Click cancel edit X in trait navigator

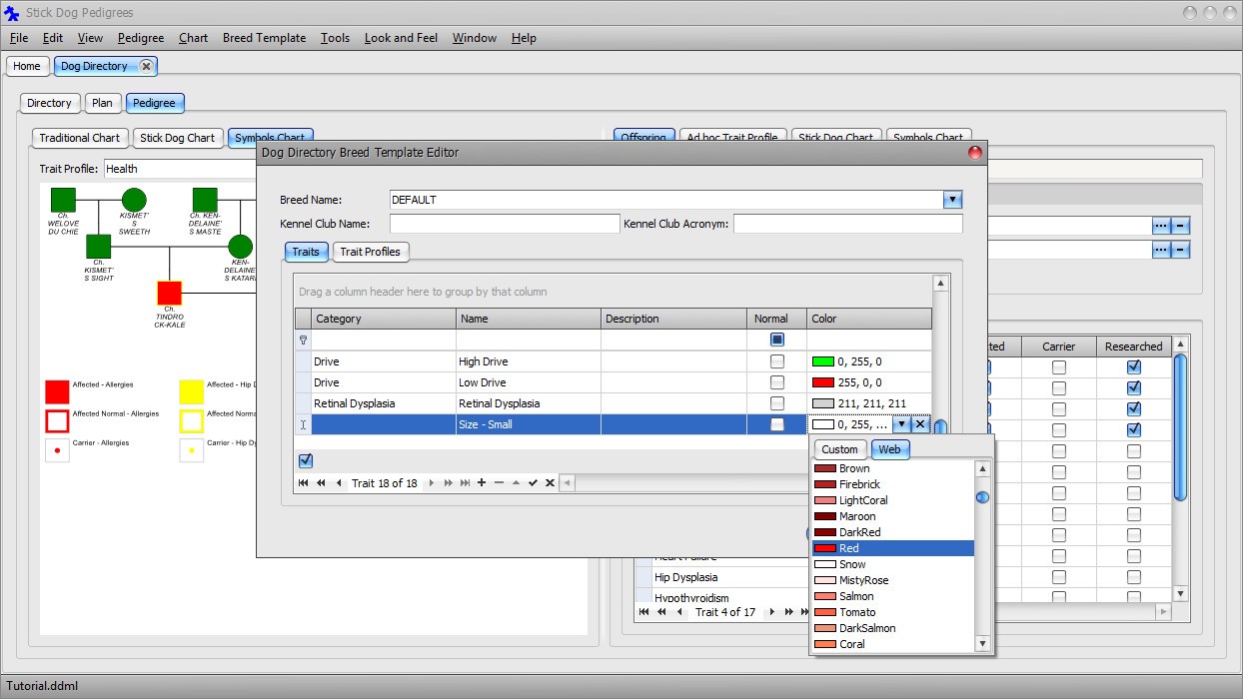point(550,483)
